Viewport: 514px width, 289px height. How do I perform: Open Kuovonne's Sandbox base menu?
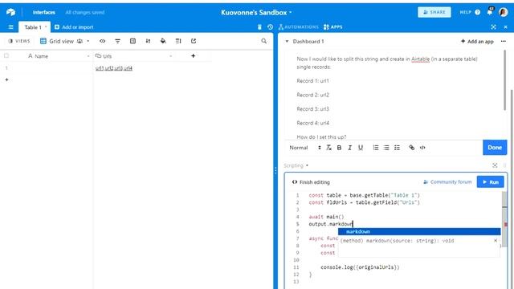256,13
